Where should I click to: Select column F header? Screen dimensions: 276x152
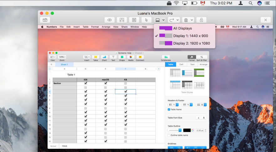click(126, 69)
